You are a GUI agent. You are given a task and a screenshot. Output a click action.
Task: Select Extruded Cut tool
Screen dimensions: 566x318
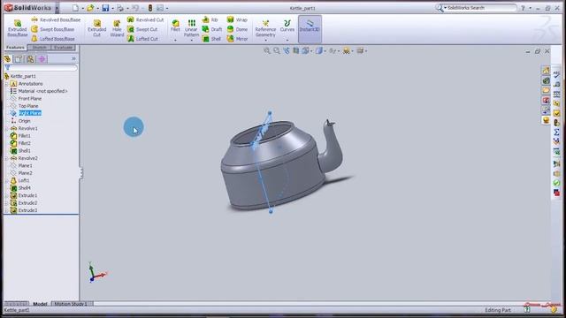point(96,28)
